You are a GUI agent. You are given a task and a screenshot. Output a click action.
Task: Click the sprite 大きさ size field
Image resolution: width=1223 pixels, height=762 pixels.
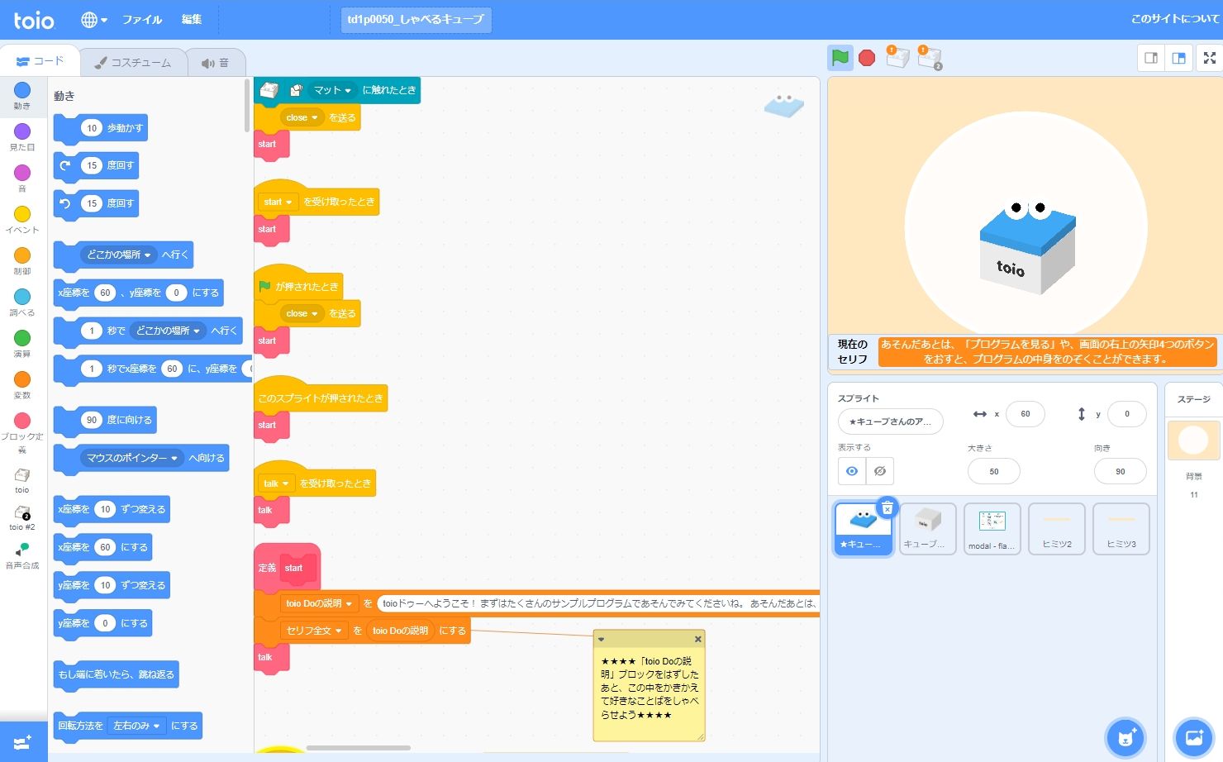[x=994, y=471]
